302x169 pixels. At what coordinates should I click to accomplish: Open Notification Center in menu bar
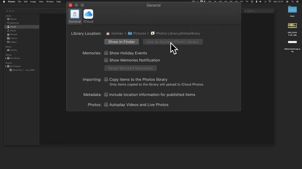pyautogui.click(x=297, y=2)
